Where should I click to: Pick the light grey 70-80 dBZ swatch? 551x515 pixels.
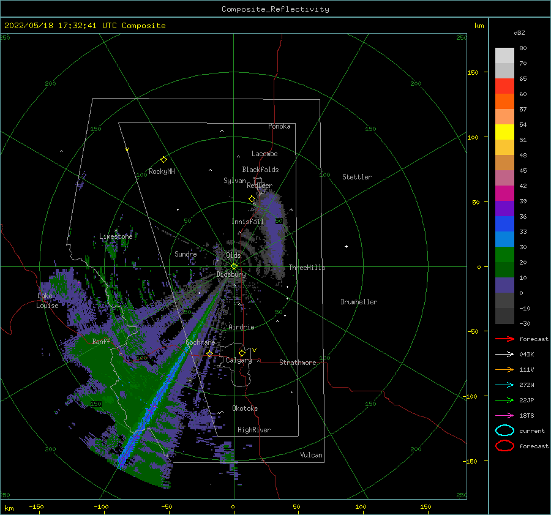click(504, 56)
